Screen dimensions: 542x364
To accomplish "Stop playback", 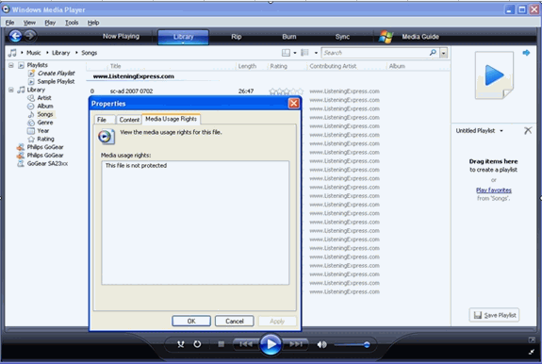I will 222,344.
